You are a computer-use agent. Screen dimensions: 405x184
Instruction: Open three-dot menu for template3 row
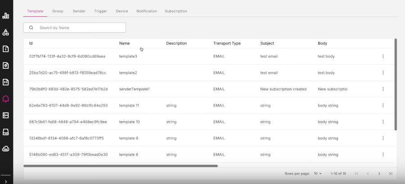(383, 56)
